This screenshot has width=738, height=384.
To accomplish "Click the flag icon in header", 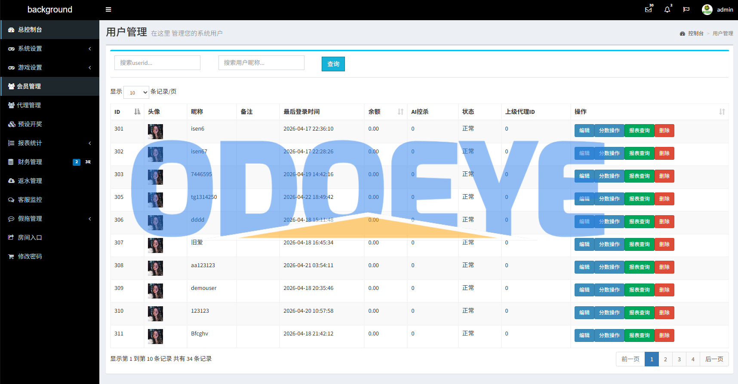I will [686, 9].
